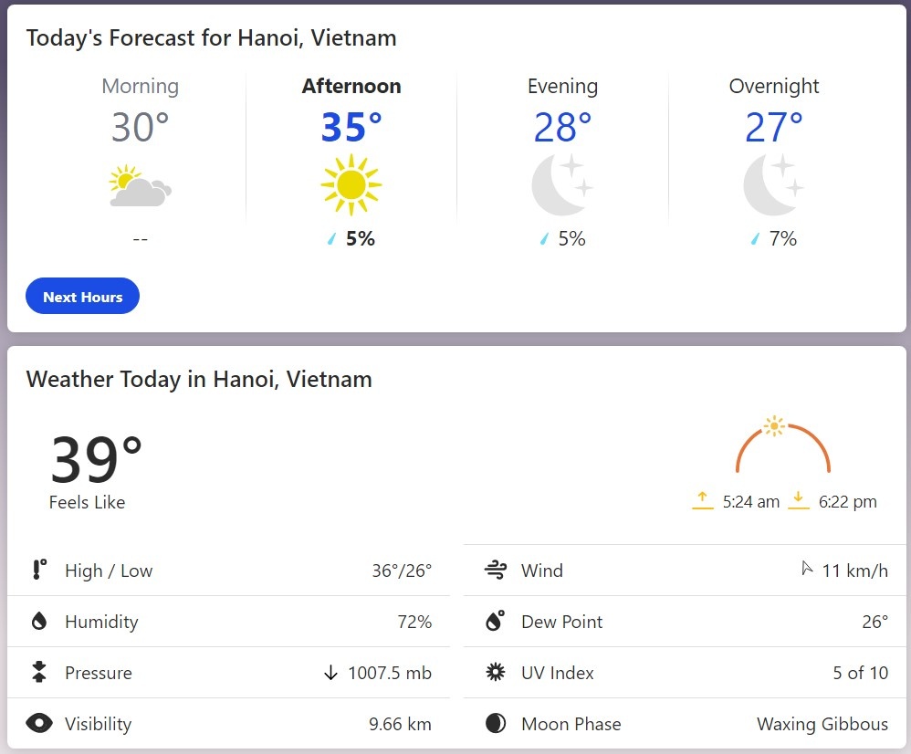The height and width of the screenshot is (754, 911).
Task: Click the sunrise arrow icon beside 5:24 am
Action: click(703, 500)
